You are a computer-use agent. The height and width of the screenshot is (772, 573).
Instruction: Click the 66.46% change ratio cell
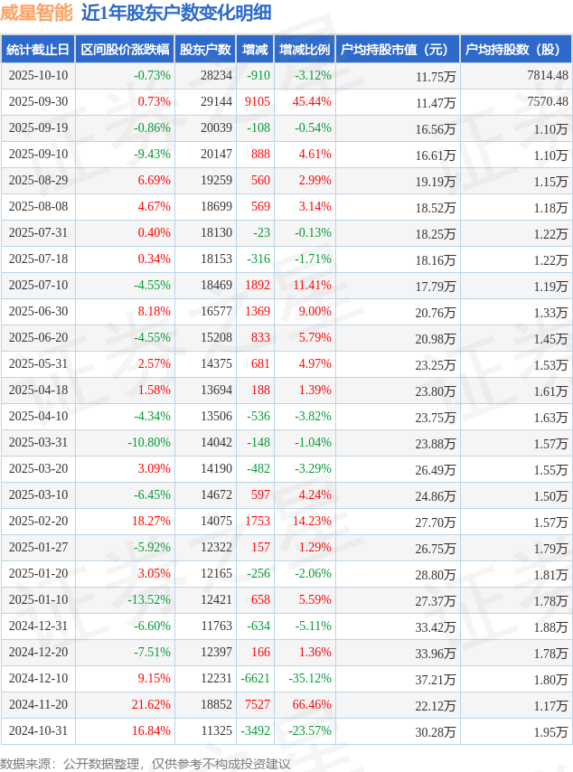coord(312,705)
